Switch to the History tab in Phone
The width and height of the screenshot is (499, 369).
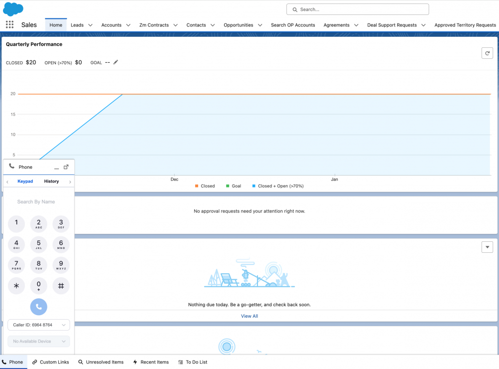point(51,182)
